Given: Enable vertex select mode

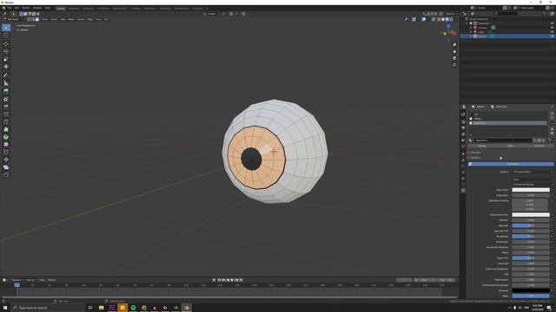Looking at the screenshot, I should (30, 19).
